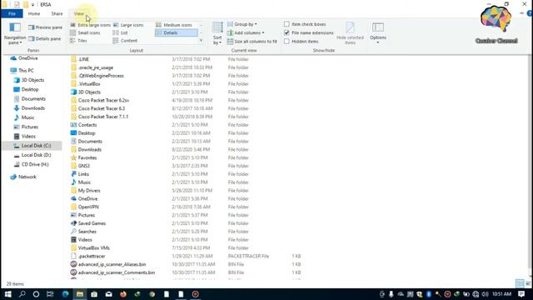This screenshot has height=300, width=533.
Task: Open the File menu
Action: click(x=12, y=13)
